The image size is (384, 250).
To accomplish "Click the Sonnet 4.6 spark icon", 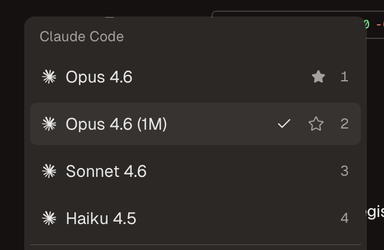I will 49,171.
